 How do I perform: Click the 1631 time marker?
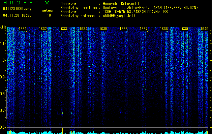coord(23,29)
